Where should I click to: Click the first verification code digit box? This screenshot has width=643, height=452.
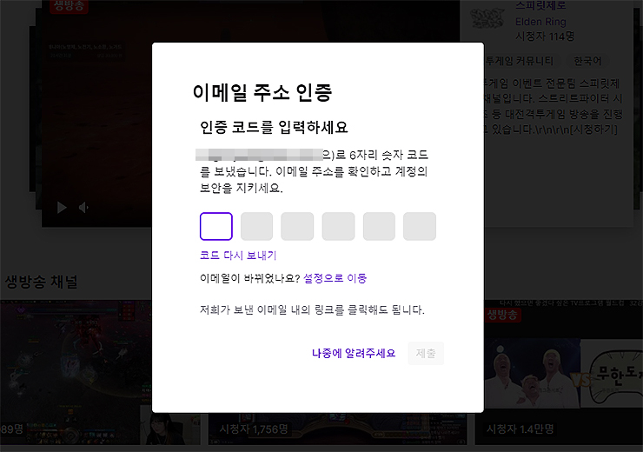coord(216,226)
